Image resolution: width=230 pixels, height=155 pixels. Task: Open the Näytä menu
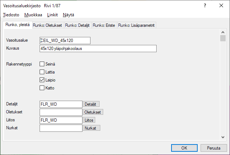68,15
